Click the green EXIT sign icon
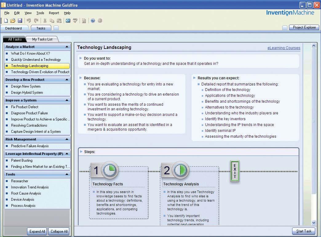Screen dimensions: 321x237 pos(235,171)
